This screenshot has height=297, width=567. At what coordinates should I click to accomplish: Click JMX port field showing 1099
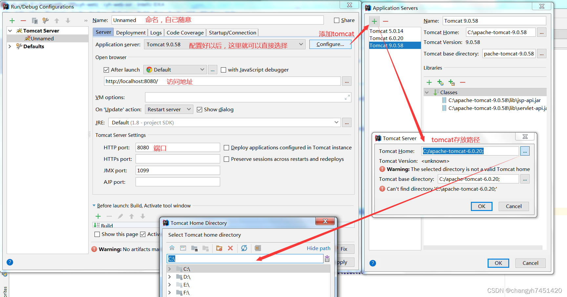pos(178,170)
